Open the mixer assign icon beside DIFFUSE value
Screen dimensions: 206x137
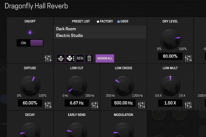pos(48,105)
